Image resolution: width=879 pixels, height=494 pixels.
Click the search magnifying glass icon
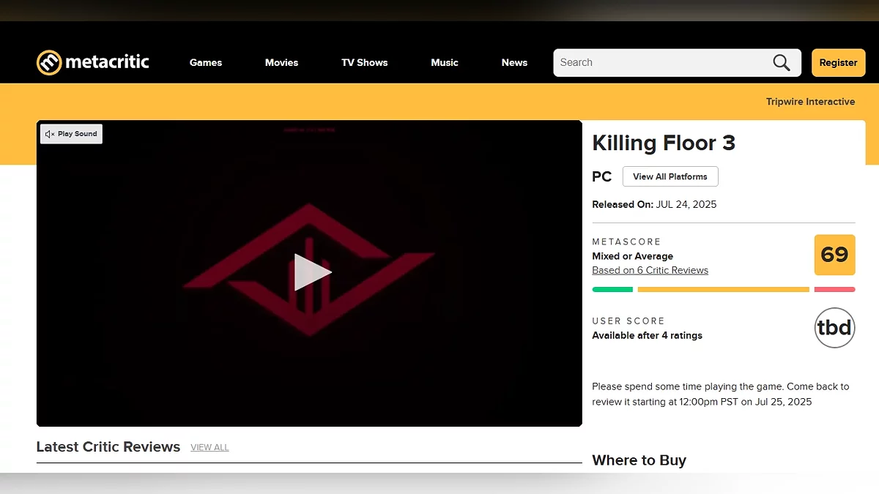[x=782, y=63]
